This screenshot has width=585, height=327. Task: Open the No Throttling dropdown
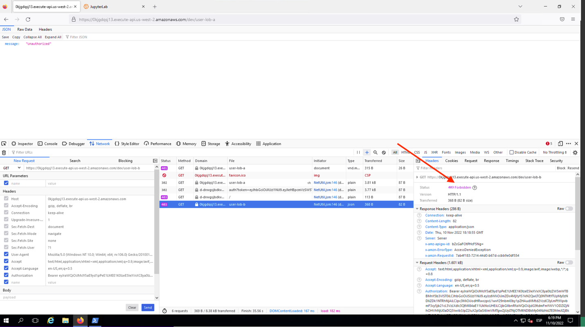(555, 152)
